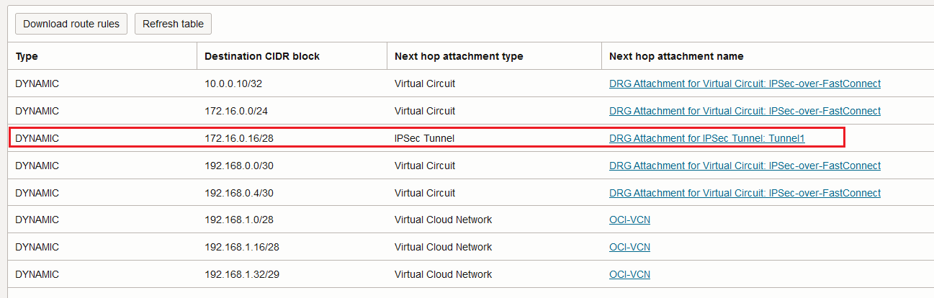The image size is (934, 298).
Task: Click the 10.0.0.10/32 destination CIDR cell
Action: [233, 83]
